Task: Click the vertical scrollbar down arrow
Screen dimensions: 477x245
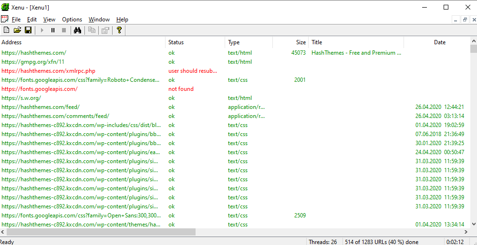Action: 474,224
